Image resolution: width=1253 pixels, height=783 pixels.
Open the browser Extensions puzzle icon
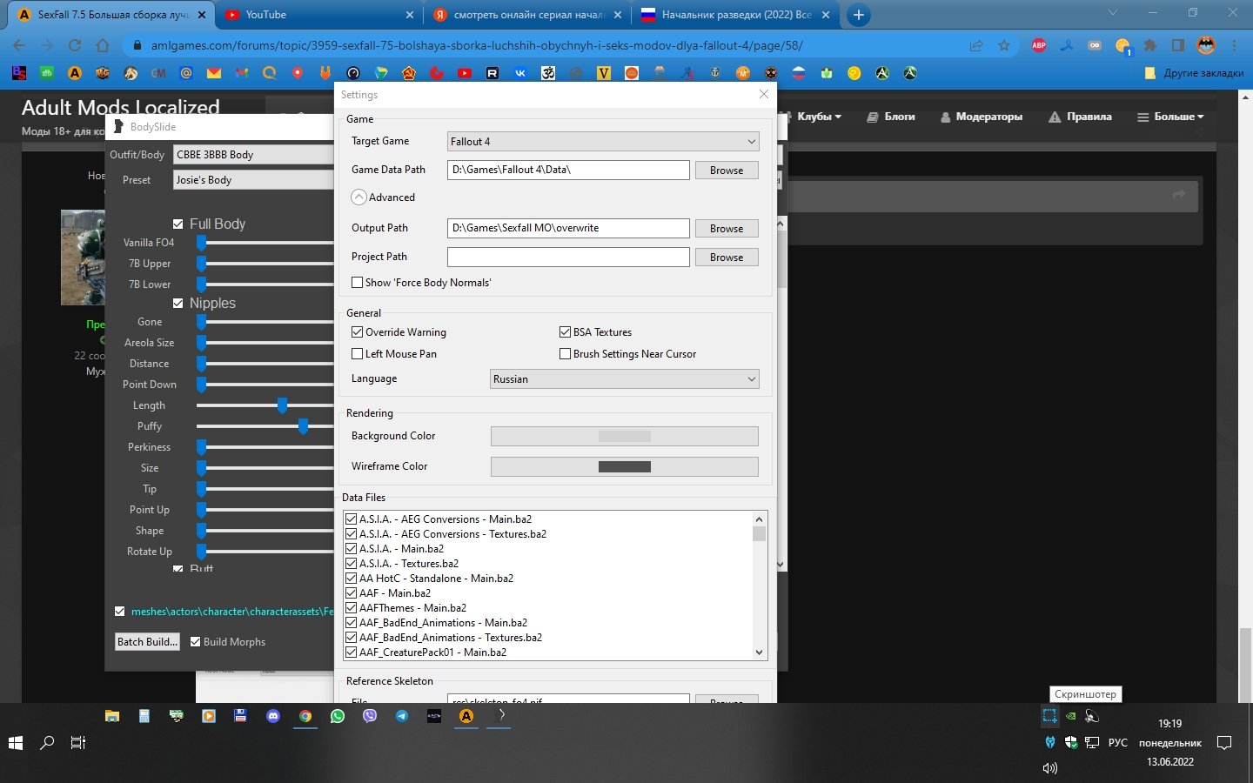tap(1150, 45)
